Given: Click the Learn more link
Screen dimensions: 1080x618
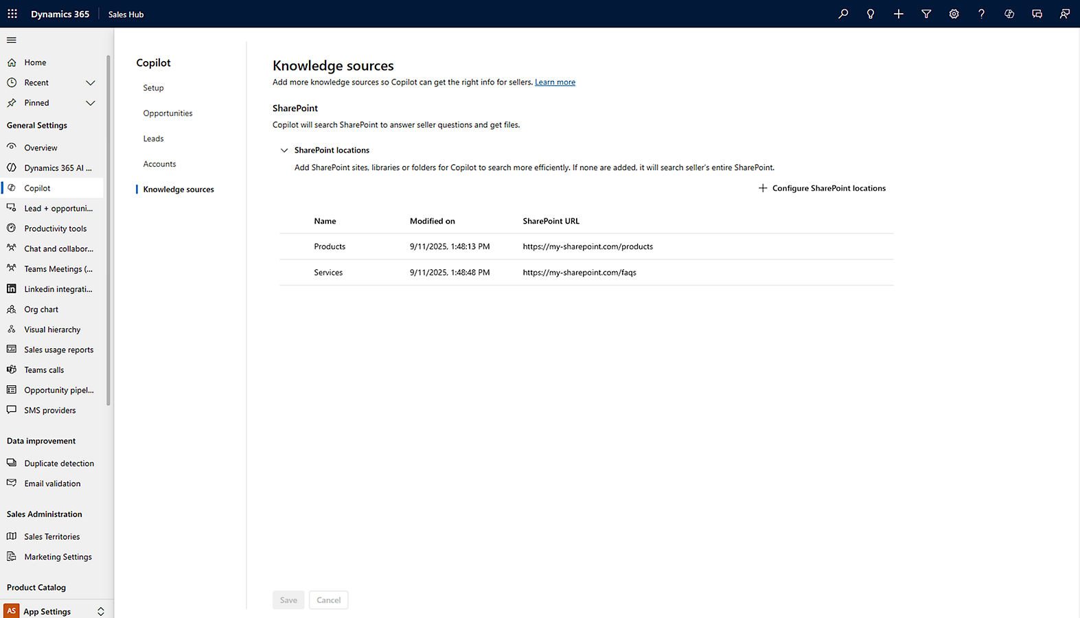Looking at the screenshot, I should 555,82.
